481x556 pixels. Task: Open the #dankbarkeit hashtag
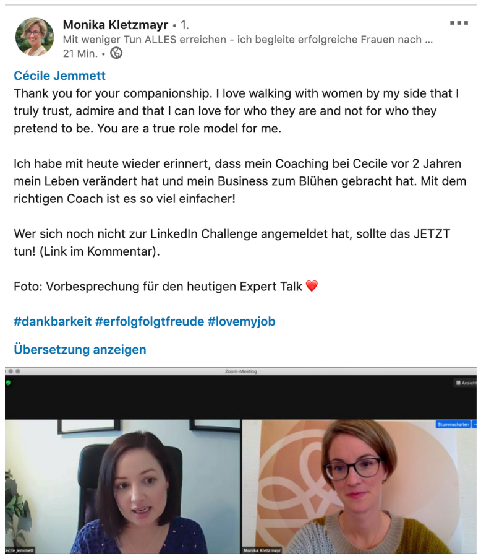(53, 321)
